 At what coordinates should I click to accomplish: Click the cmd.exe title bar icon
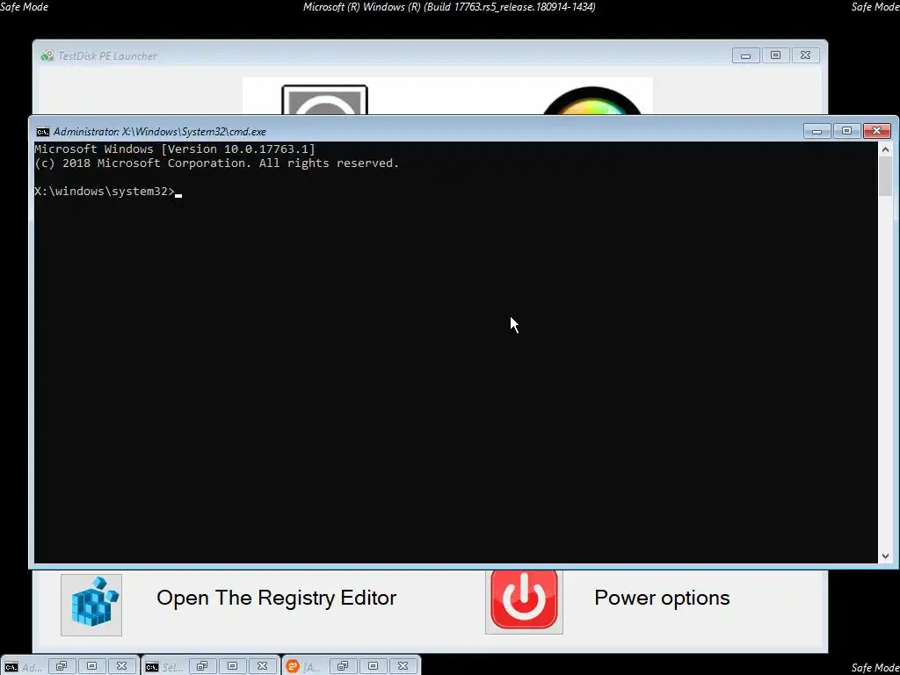(42, 132)
